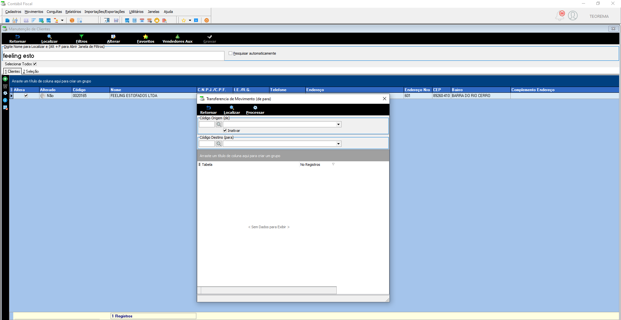Open the user profile avatar icon

tap(573, 16)
